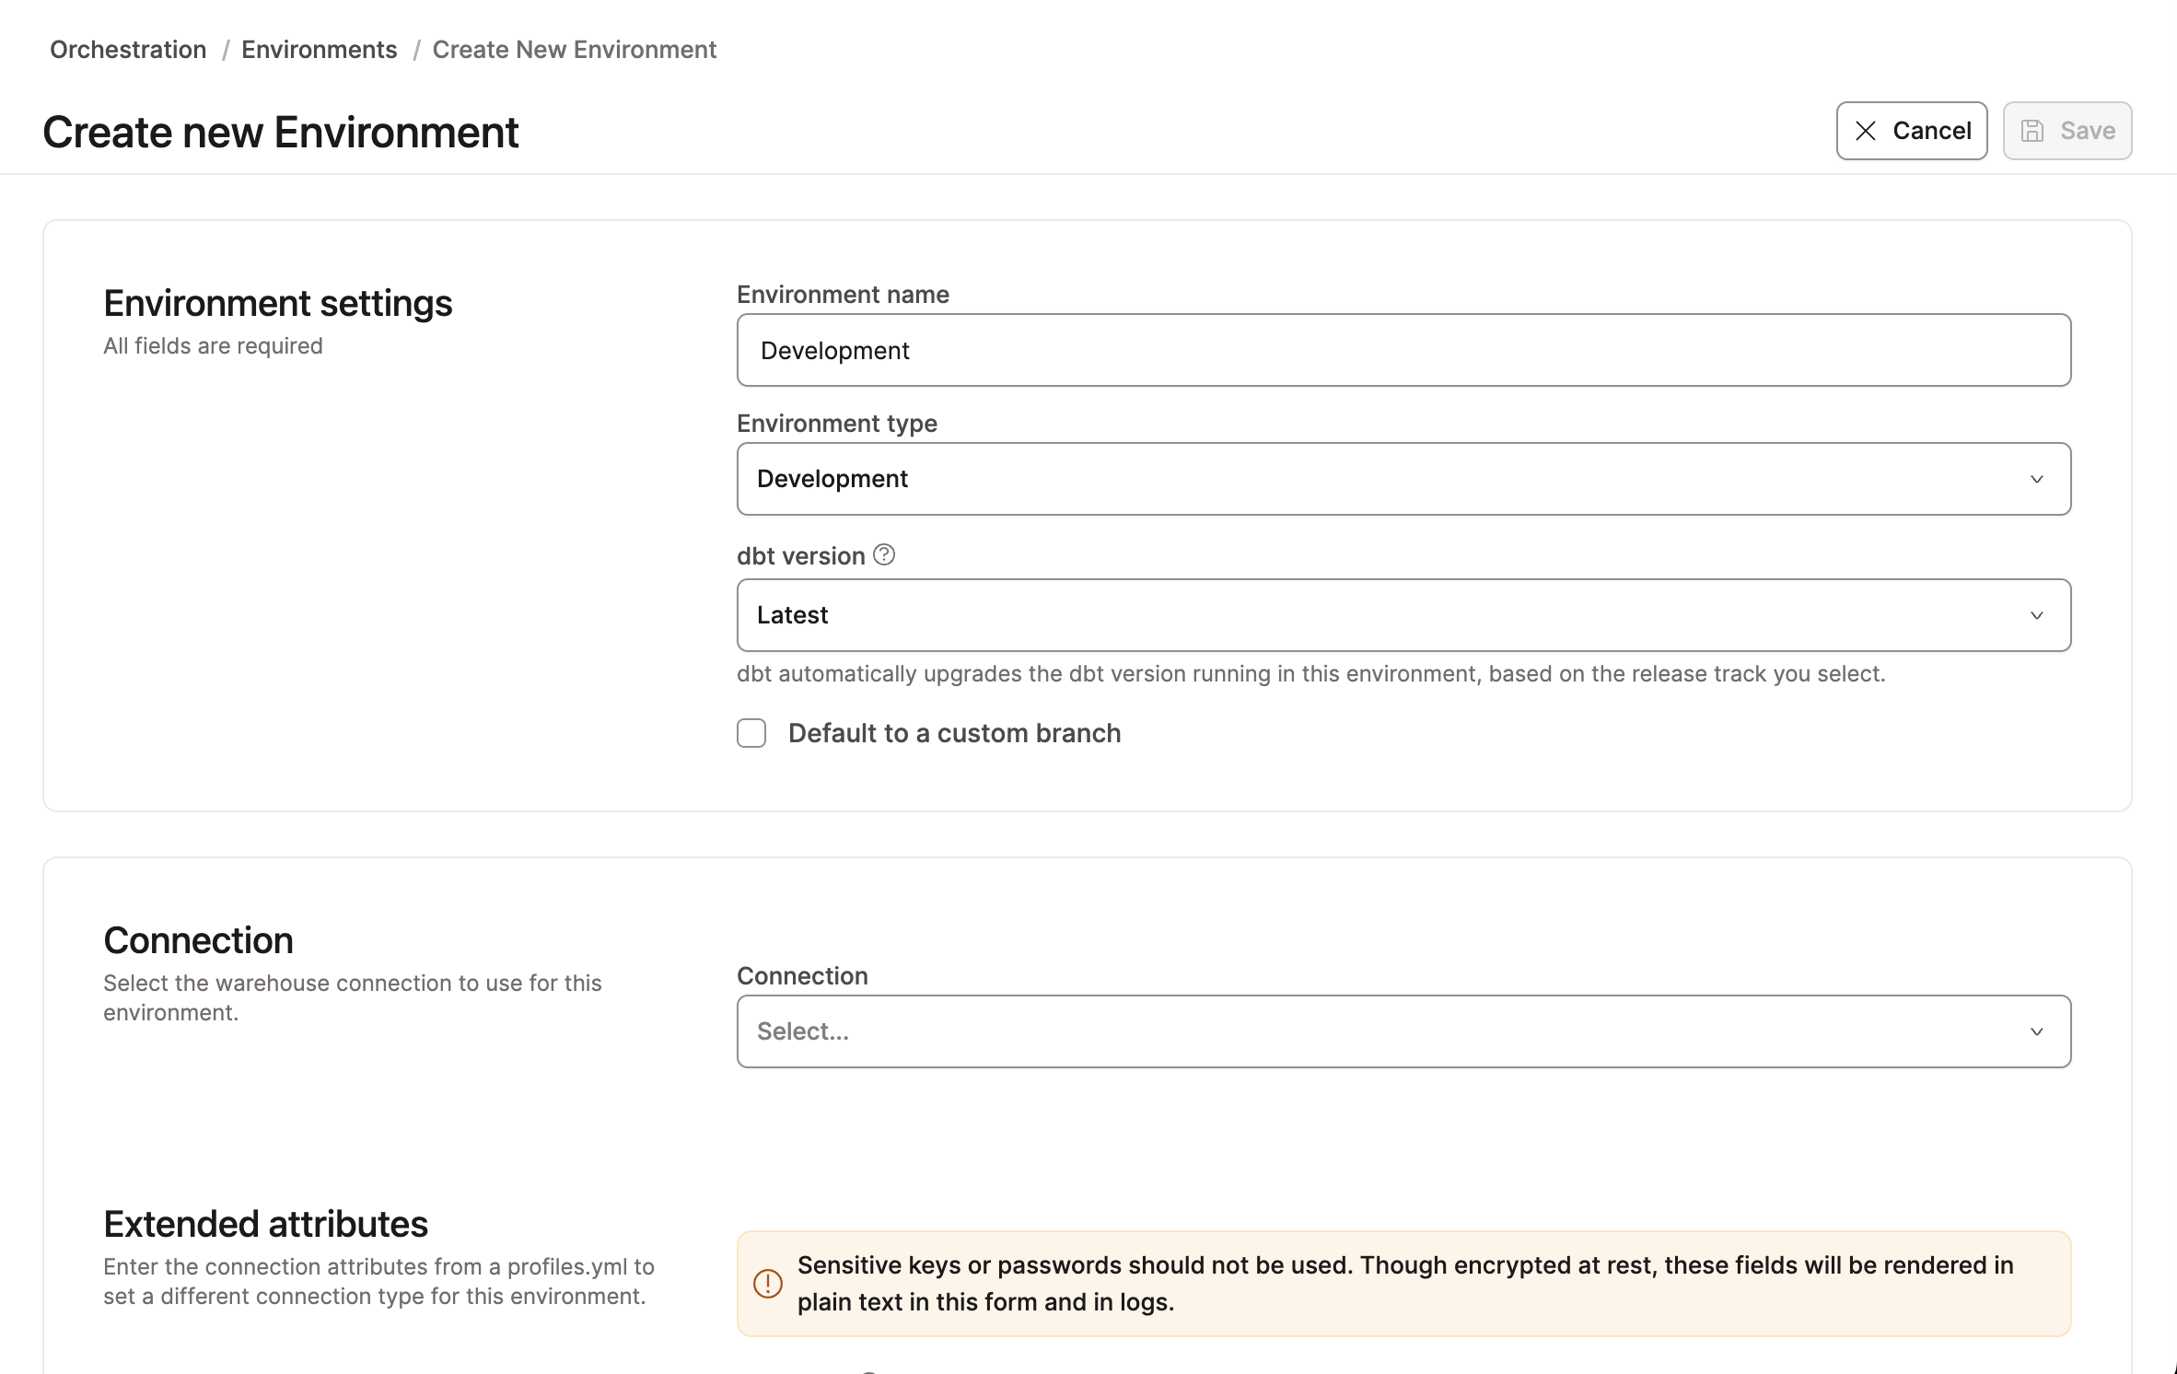Image resolution: width=2177 pixels, height=1374 pixels.
Task: Click the chevron on the dbt version field
Action: (x=2037, y=614)
